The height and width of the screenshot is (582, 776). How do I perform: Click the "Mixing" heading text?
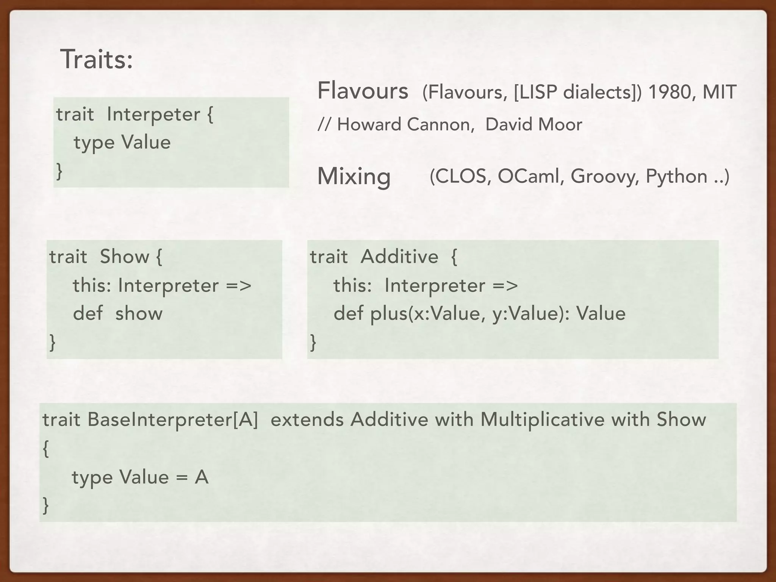tap(354, 177)
